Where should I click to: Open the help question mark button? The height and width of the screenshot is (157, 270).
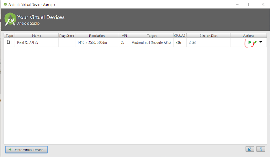(x=261, y=149)
